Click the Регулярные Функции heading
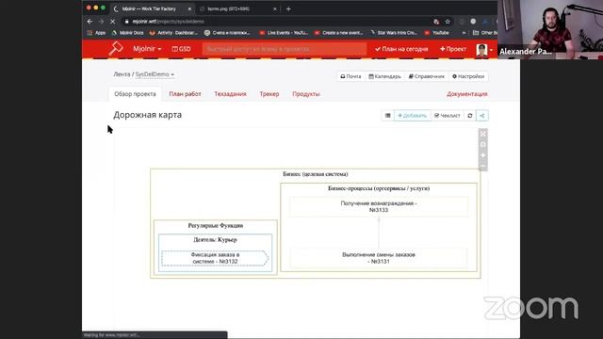 [216, 225]
